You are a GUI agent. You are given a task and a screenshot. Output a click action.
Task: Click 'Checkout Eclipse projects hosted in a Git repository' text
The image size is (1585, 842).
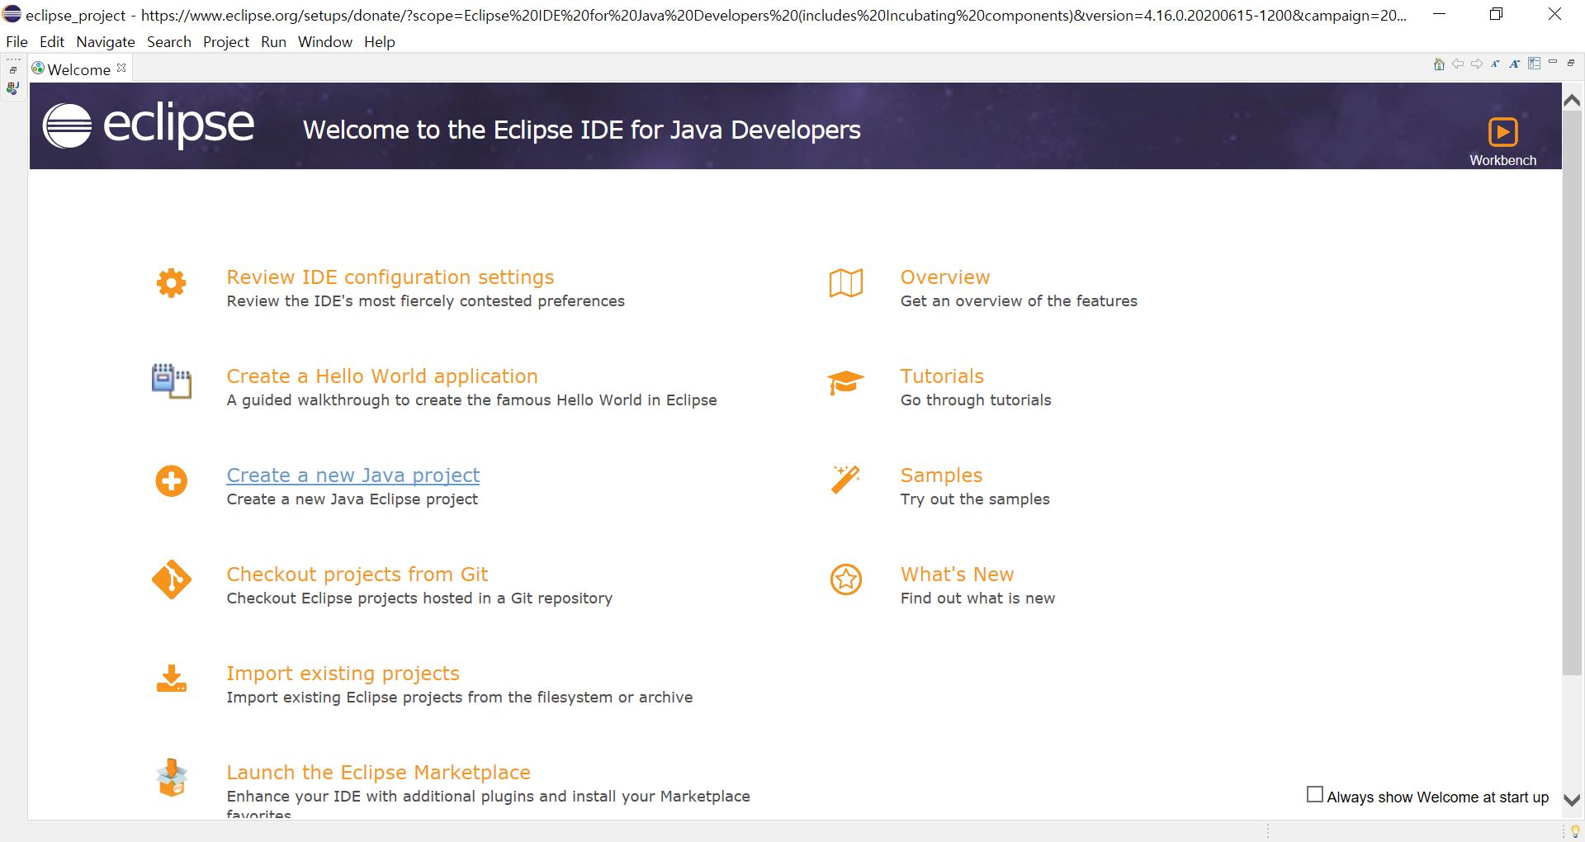(419, 598)
